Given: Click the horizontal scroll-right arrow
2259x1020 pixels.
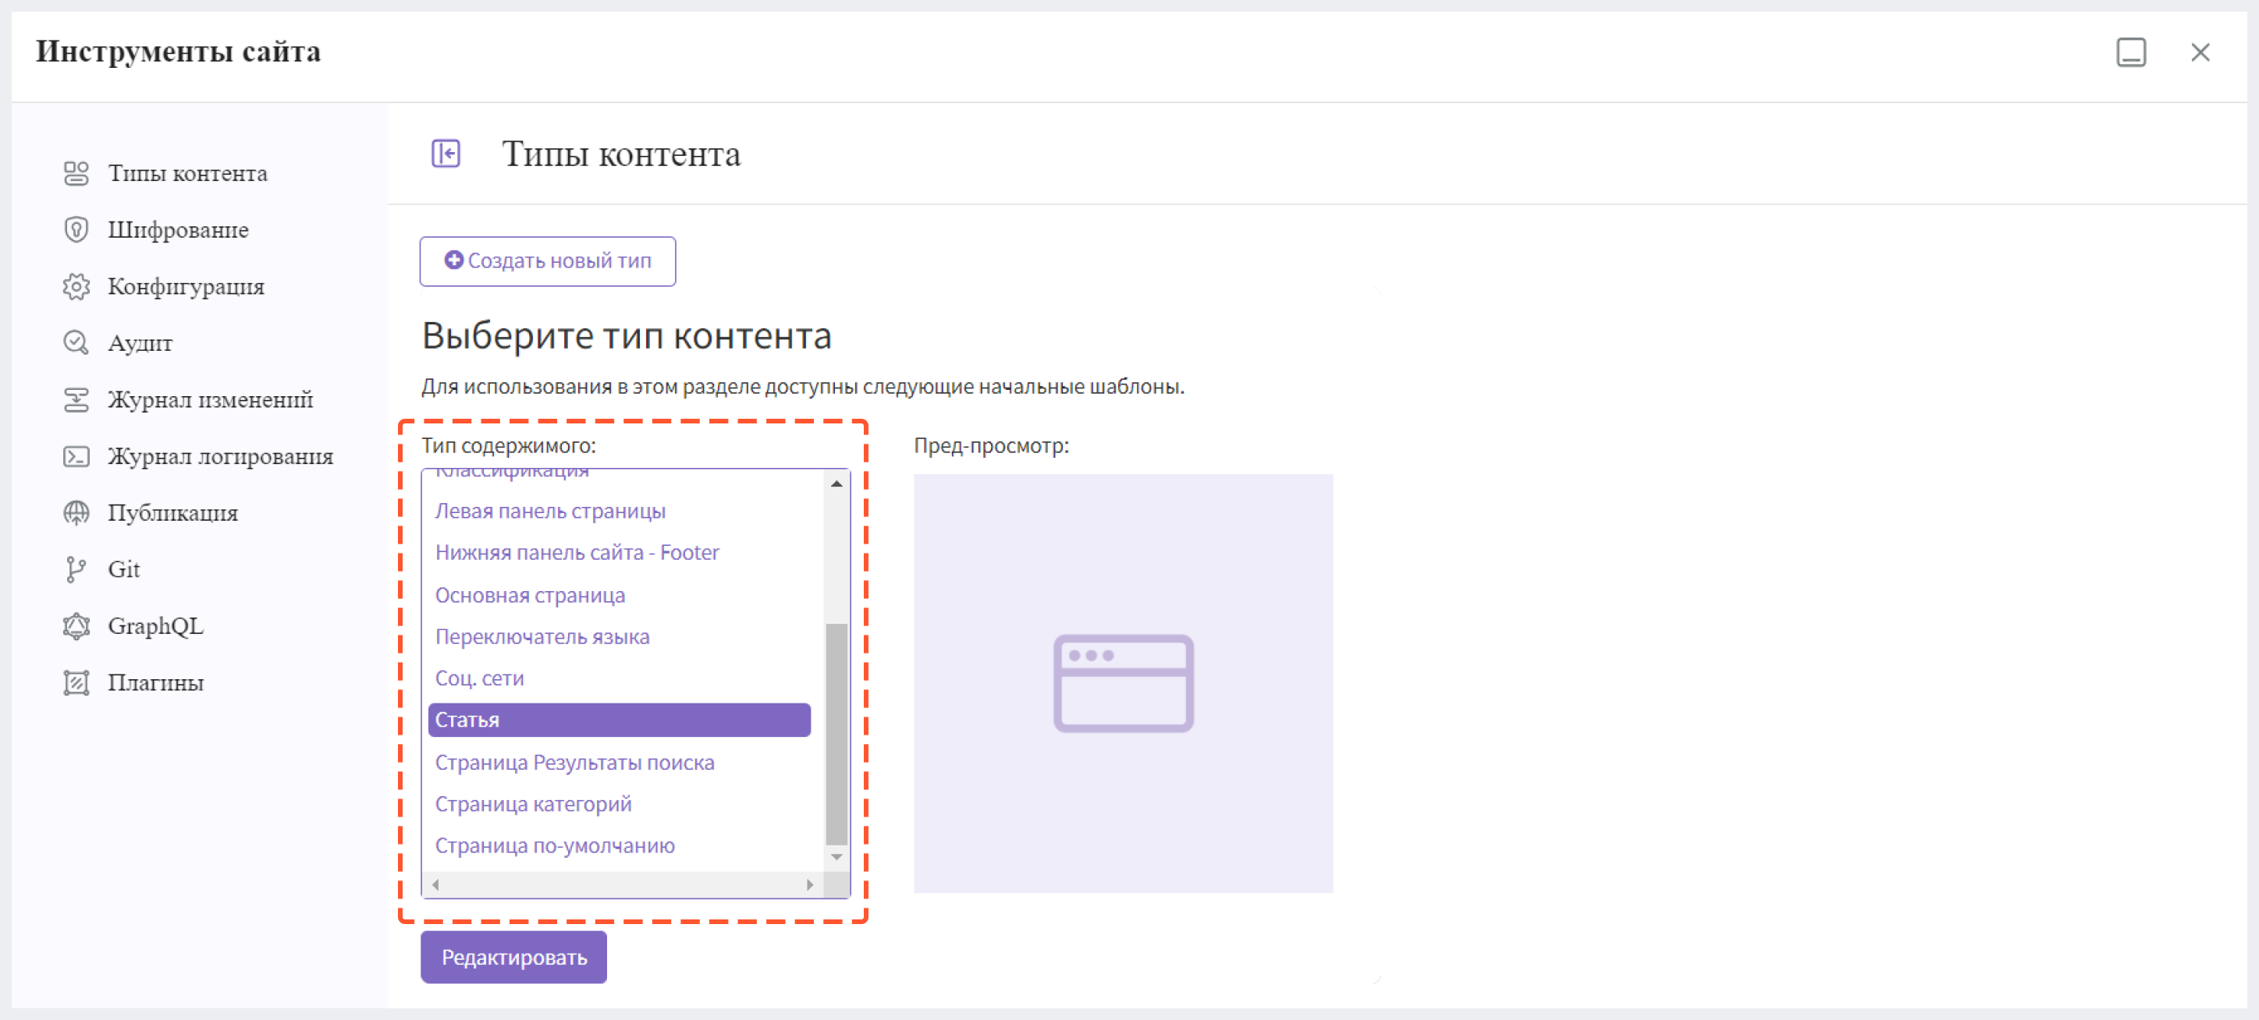Looking at the screenshot, I should point(810,884).
